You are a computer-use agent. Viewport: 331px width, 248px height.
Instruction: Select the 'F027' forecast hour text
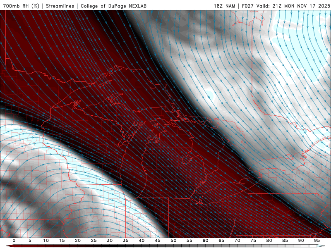pyautogui.click(x=247, y=6)
